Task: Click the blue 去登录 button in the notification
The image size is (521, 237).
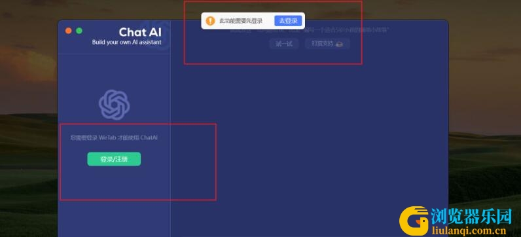Action: [288, 20]
